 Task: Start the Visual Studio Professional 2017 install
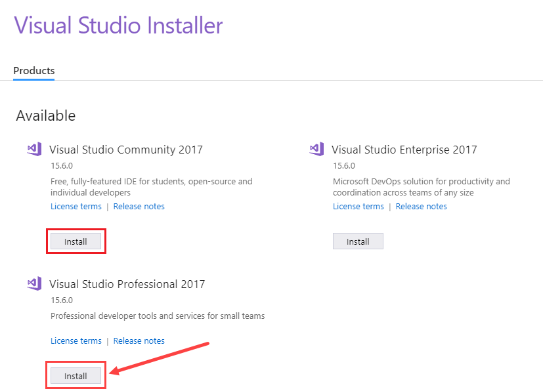click(76, 376)
